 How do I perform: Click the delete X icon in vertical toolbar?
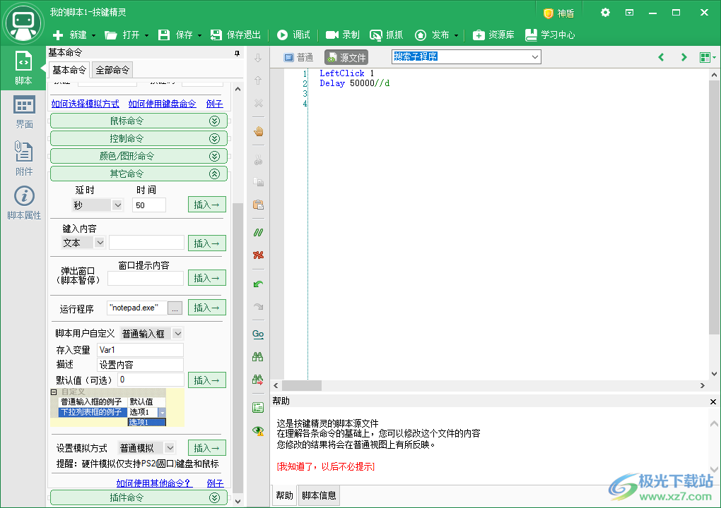[x=259, y=103]
